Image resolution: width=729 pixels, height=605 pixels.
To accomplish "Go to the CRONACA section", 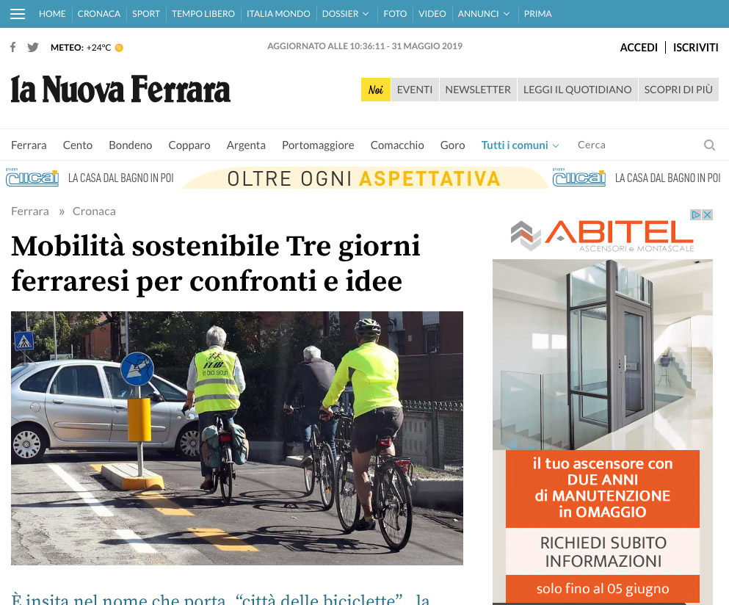I will point(99,14).
